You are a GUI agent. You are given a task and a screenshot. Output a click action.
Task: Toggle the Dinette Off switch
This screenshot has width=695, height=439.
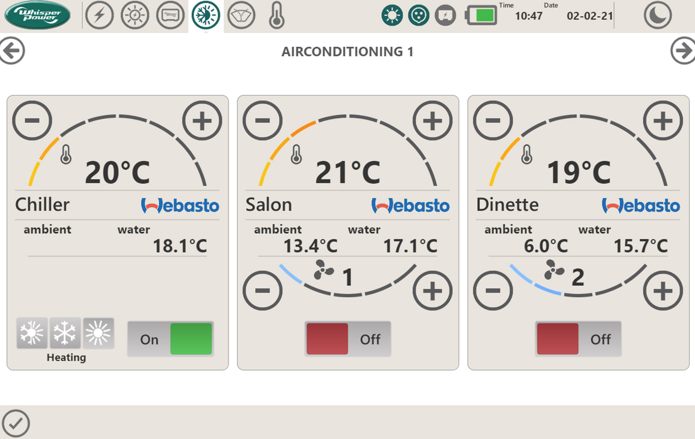point(578,339)
